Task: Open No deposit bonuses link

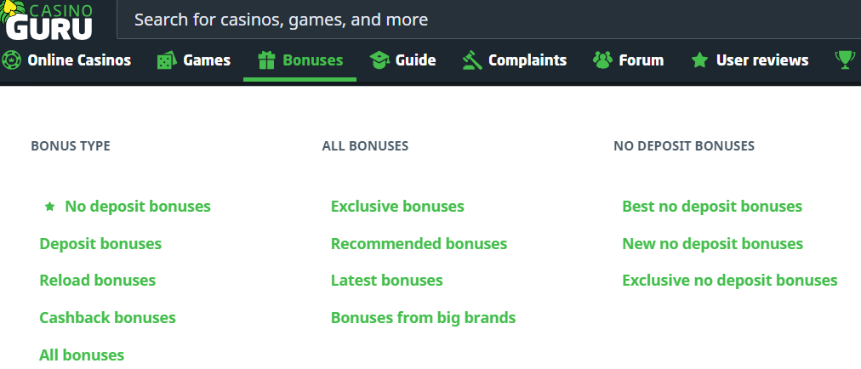Action: tap(138, 207)
